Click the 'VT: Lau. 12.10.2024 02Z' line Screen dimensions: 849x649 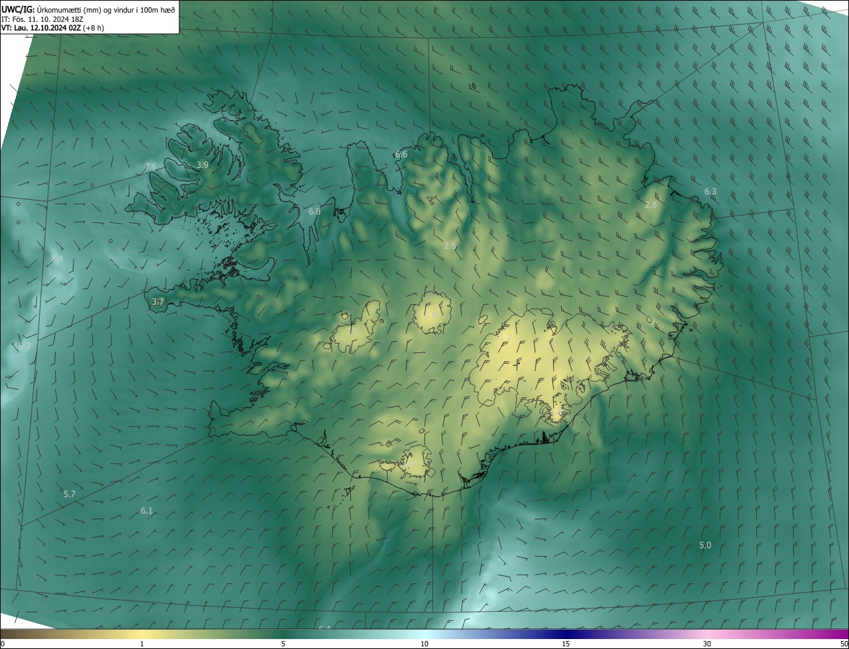[52, 28]
